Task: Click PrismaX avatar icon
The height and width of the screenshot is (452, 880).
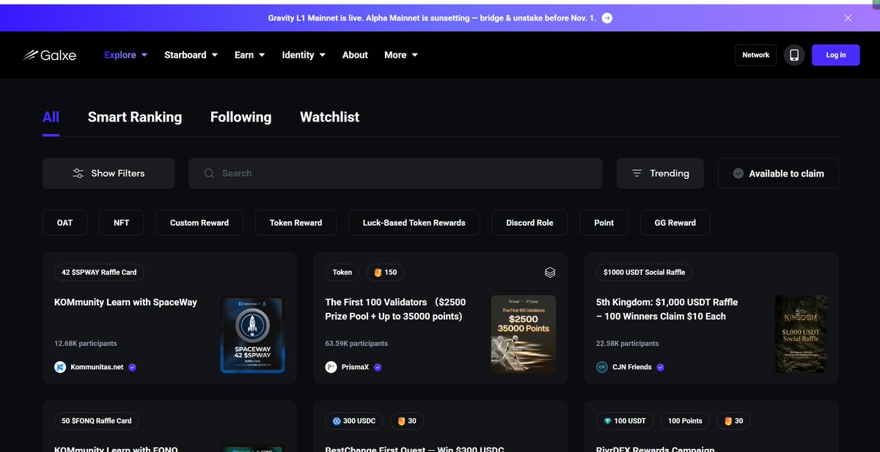Action: [331, 367]
